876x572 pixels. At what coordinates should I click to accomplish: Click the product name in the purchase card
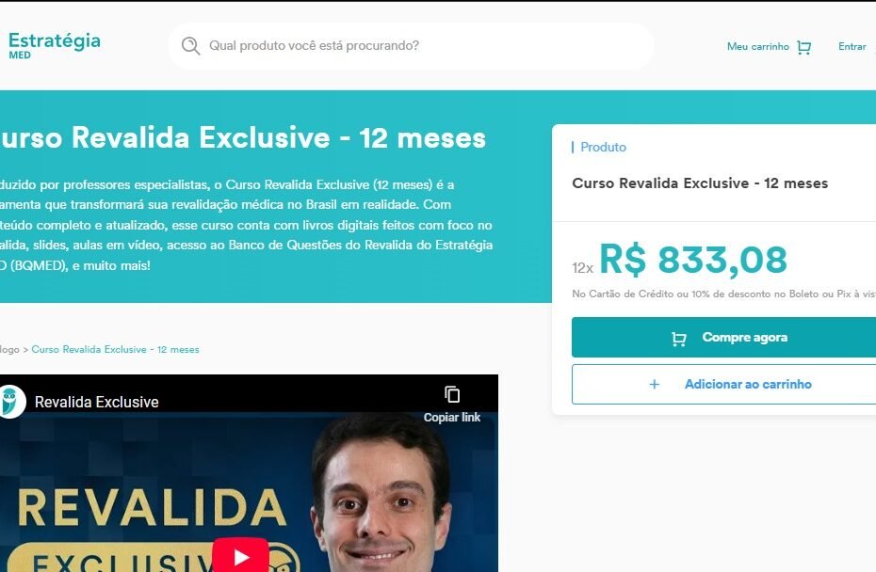tap(700, 183)
